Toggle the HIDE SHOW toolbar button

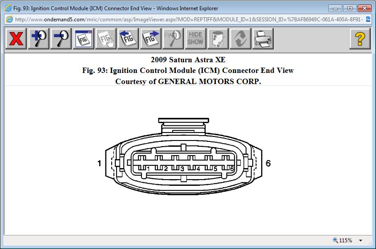pyautogui.click(x=195, y=39)
